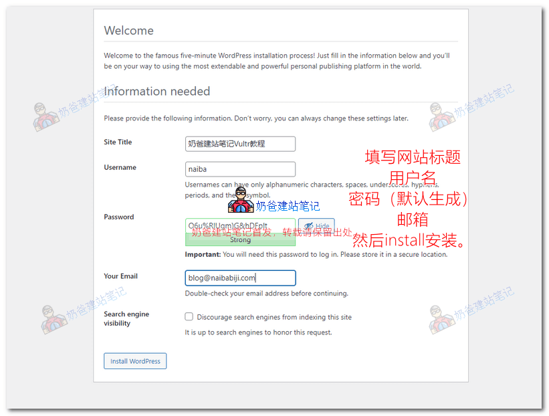This screenshot has height=416, width=549.
Task: Click the Your Email label
Action: coord(121,276)
